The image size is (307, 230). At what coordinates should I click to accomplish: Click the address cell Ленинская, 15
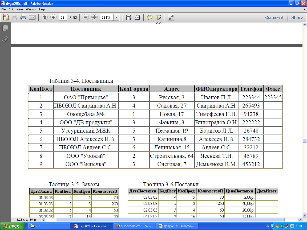click(172, 147)
